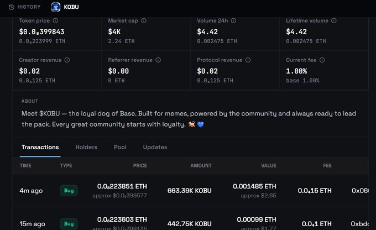Select Current fee value 1.00%
This screenshot has height=230, width=376.
(296, 71)
